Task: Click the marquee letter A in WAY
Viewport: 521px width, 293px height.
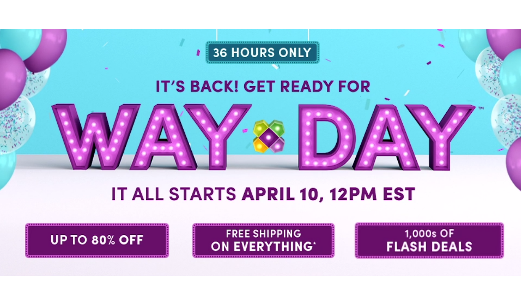Action: pyautogui.click(x=162, y=136)
